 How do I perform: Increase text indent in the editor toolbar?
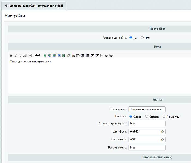pos(97,55)
